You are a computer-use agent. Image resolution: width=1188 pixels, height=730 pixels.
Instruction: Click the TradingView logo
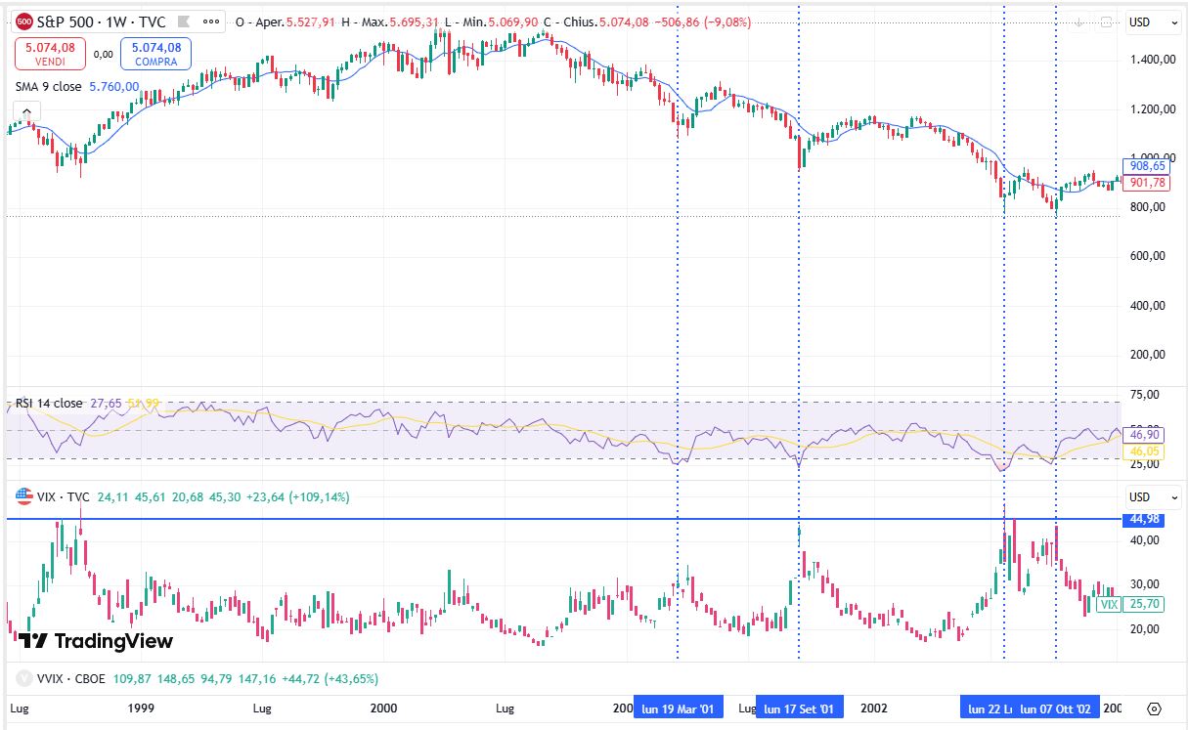96,641
